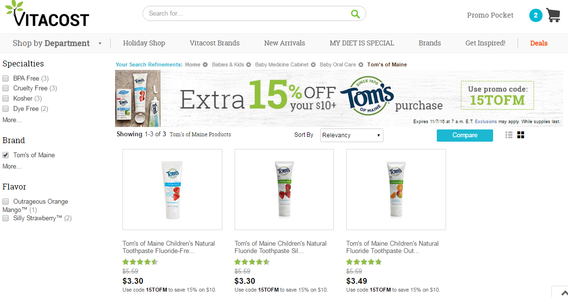Image resolution: width=568 pixels, height=297 pixels.
Task: Click the scroll-to-top arrow icon
Action: 560,292
